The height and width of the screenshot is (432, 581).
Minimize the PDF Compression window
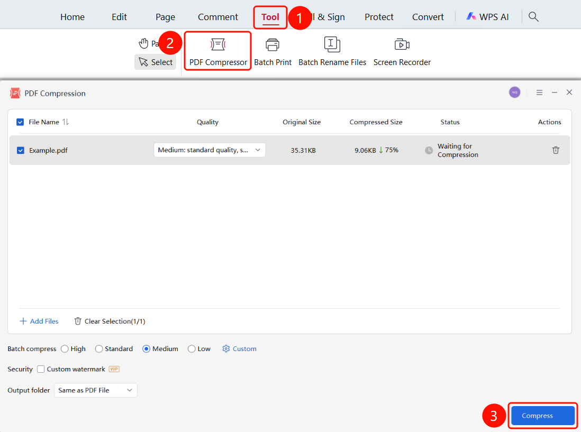(555, 93)
